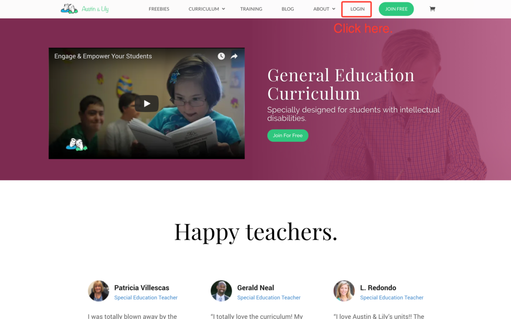Click the Watch Later clock icon

(221, 56)
